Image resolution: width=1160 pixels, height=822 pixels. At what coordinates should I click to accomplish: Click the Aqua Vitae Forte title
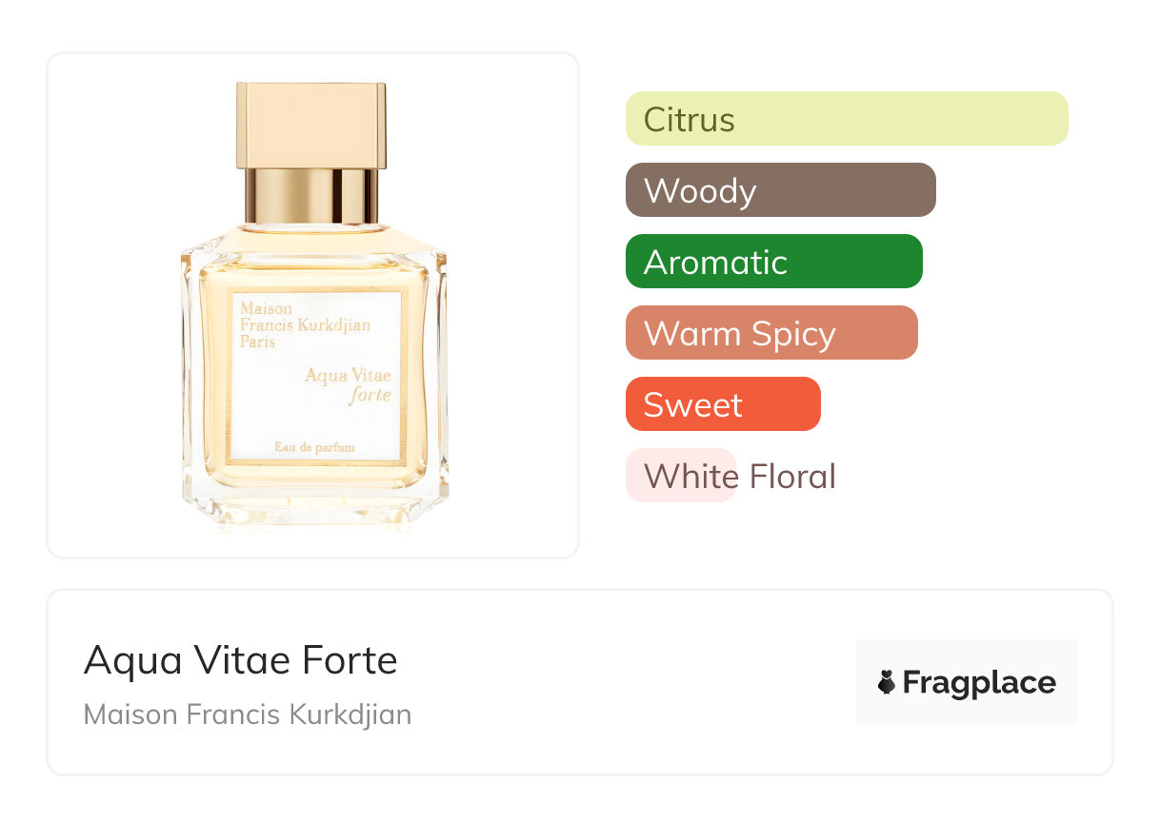click(241, 660)
